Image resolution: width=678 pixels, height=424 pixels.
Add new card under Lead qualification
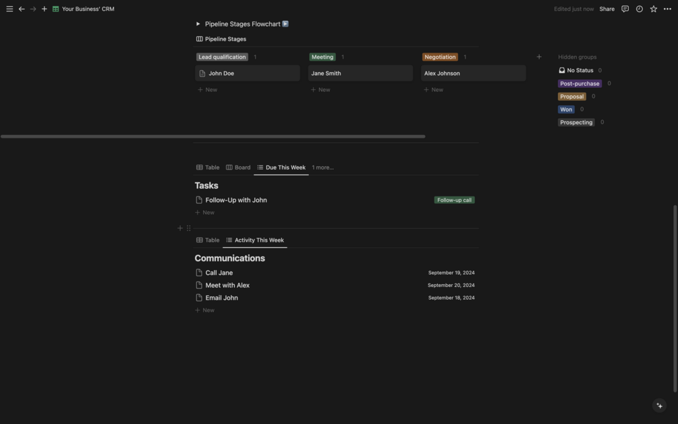coord(208,90)
